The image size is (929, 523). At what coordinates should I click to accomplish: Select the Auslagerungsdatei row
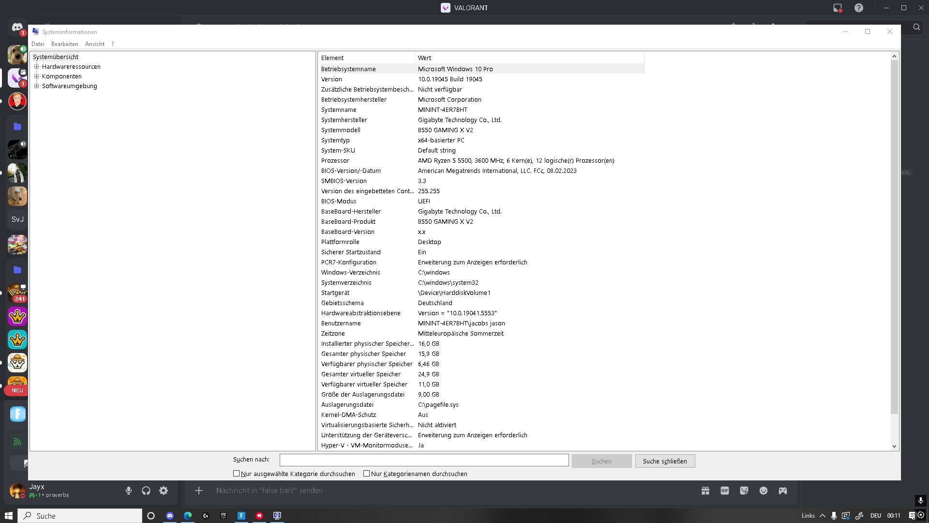coord(481,404)
